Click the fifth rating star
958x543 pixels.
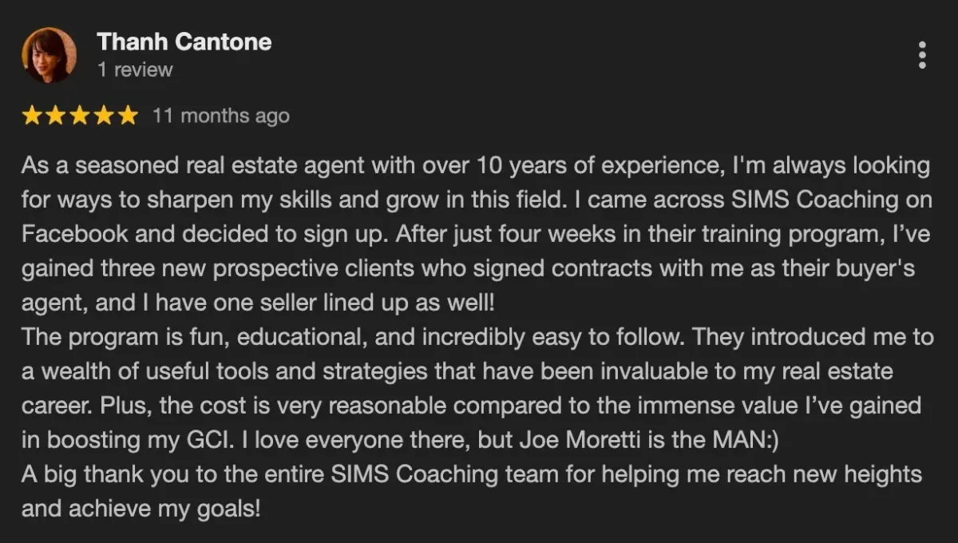pos(128,116)
